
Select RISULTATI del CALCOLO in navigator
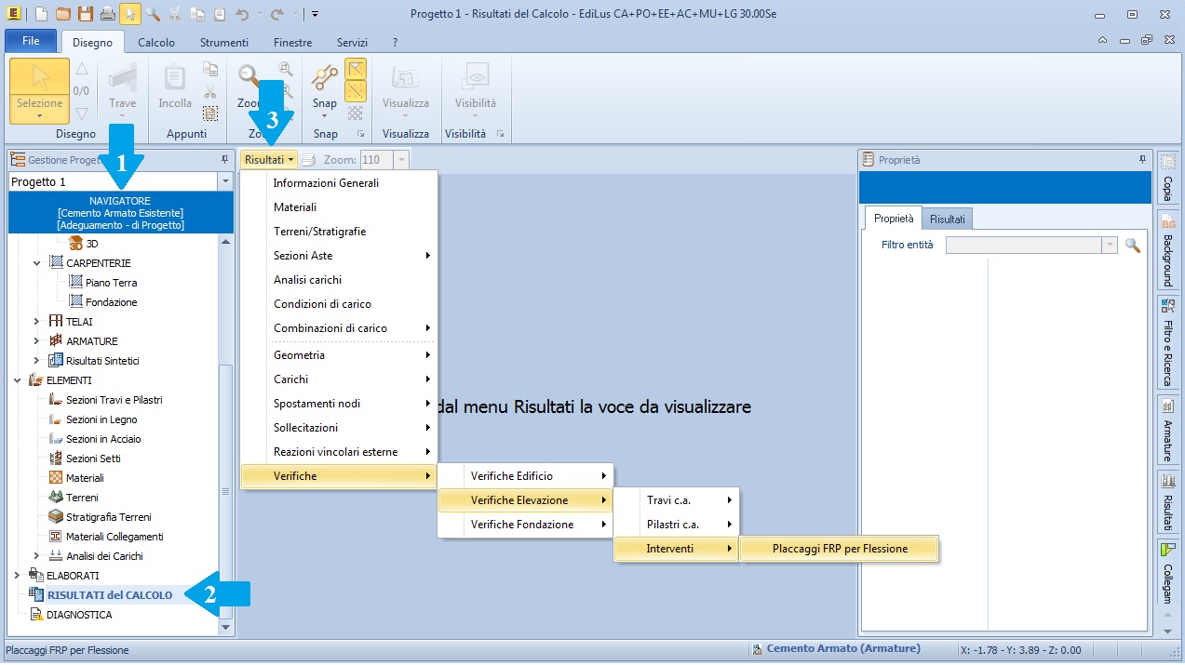(x=109, y=595)
